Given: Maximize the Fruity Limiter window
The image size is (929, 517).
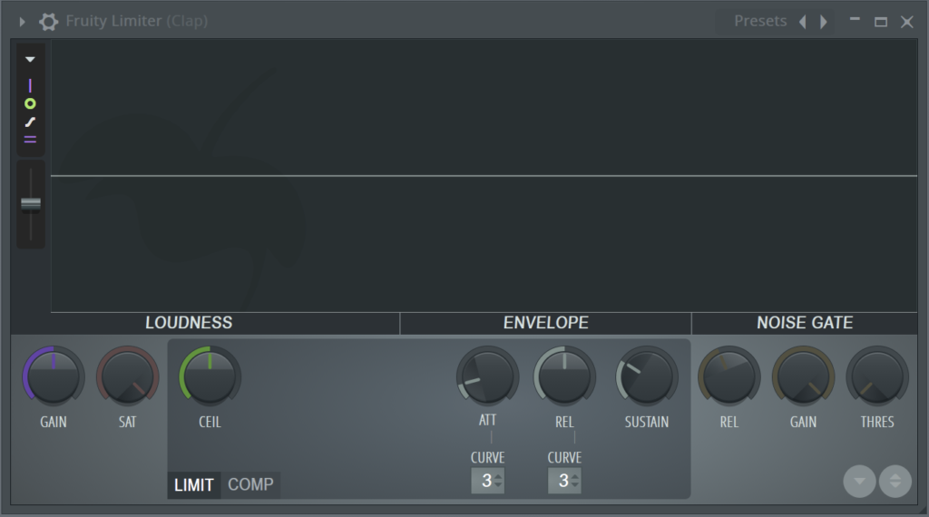Looking at the screenshot, I should tap(881, 22).
